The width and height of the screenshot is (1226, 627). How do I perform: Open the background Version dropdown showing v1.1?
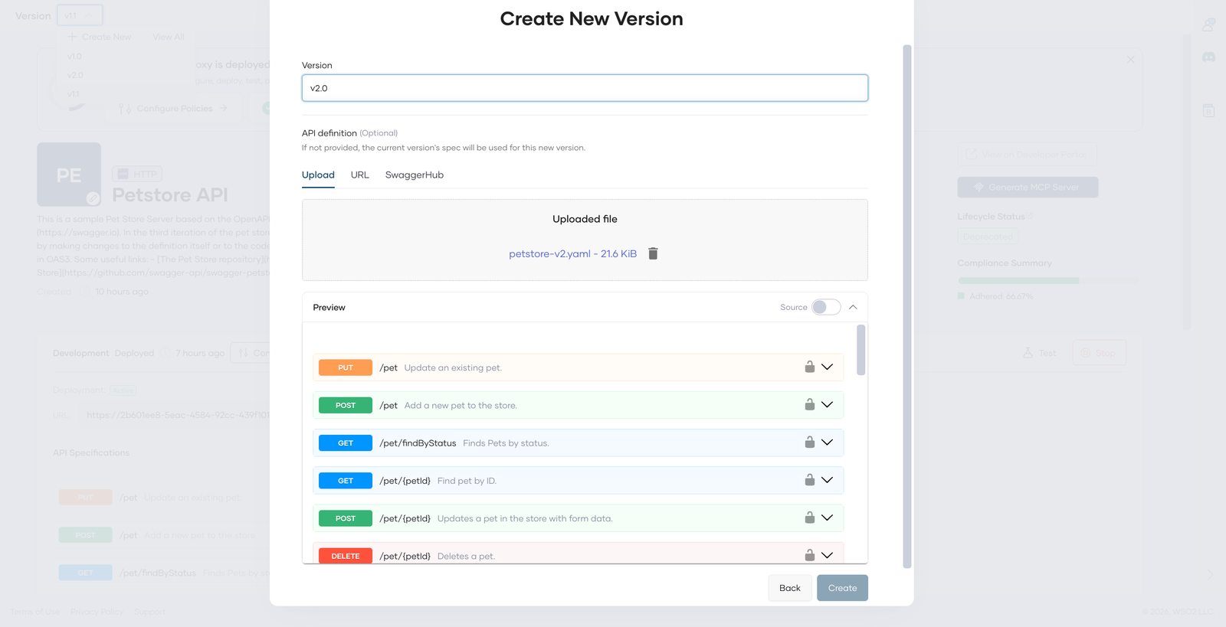[x=80, y=15]
